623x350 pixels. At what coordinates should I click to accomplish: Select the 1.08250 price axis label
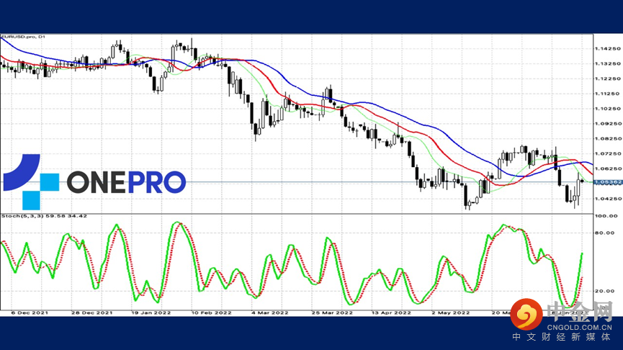click(607, 139)
